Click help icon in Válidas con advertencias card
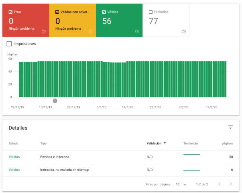242x193 pixels. click(x=90, y=31)
